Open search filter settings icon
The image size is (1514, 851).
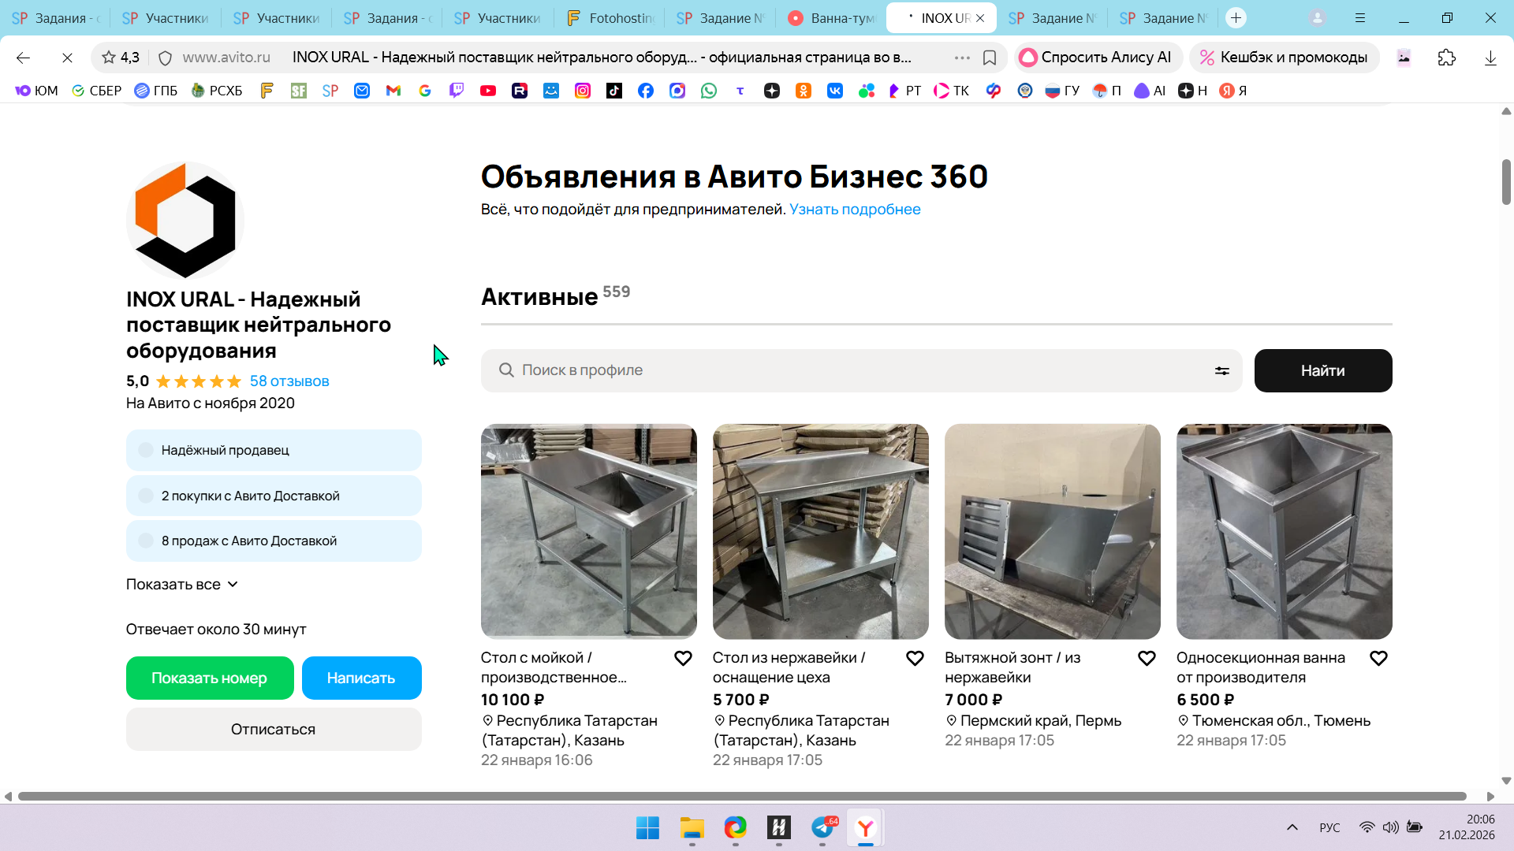coord(1221,370)
